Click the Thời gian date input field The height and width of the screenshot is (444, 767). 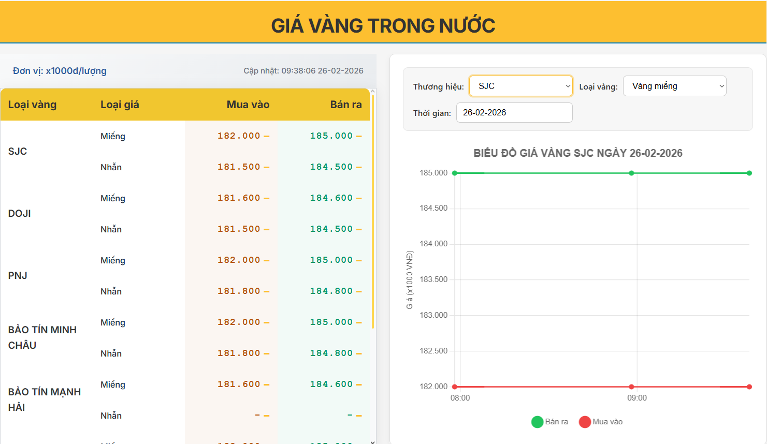pyautogui.click(x=514, y=112)
